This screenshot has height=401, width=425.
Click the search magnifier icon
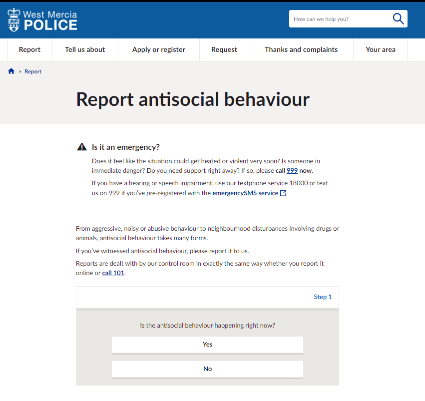click(x=398, y=18)
